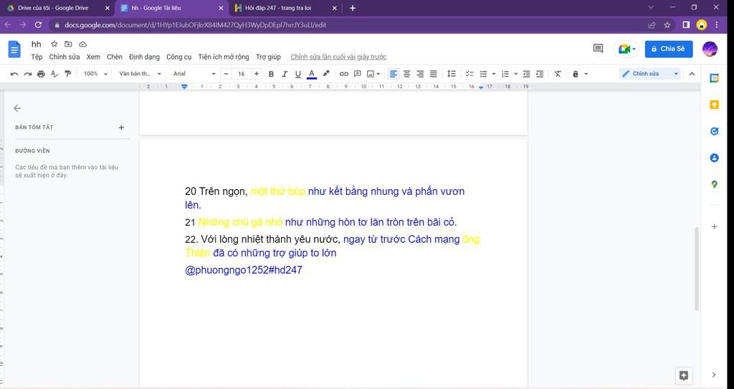This screenshot has height=389, width=734.
Task: Click the Chia Sẻ share button
Action: 669,49
